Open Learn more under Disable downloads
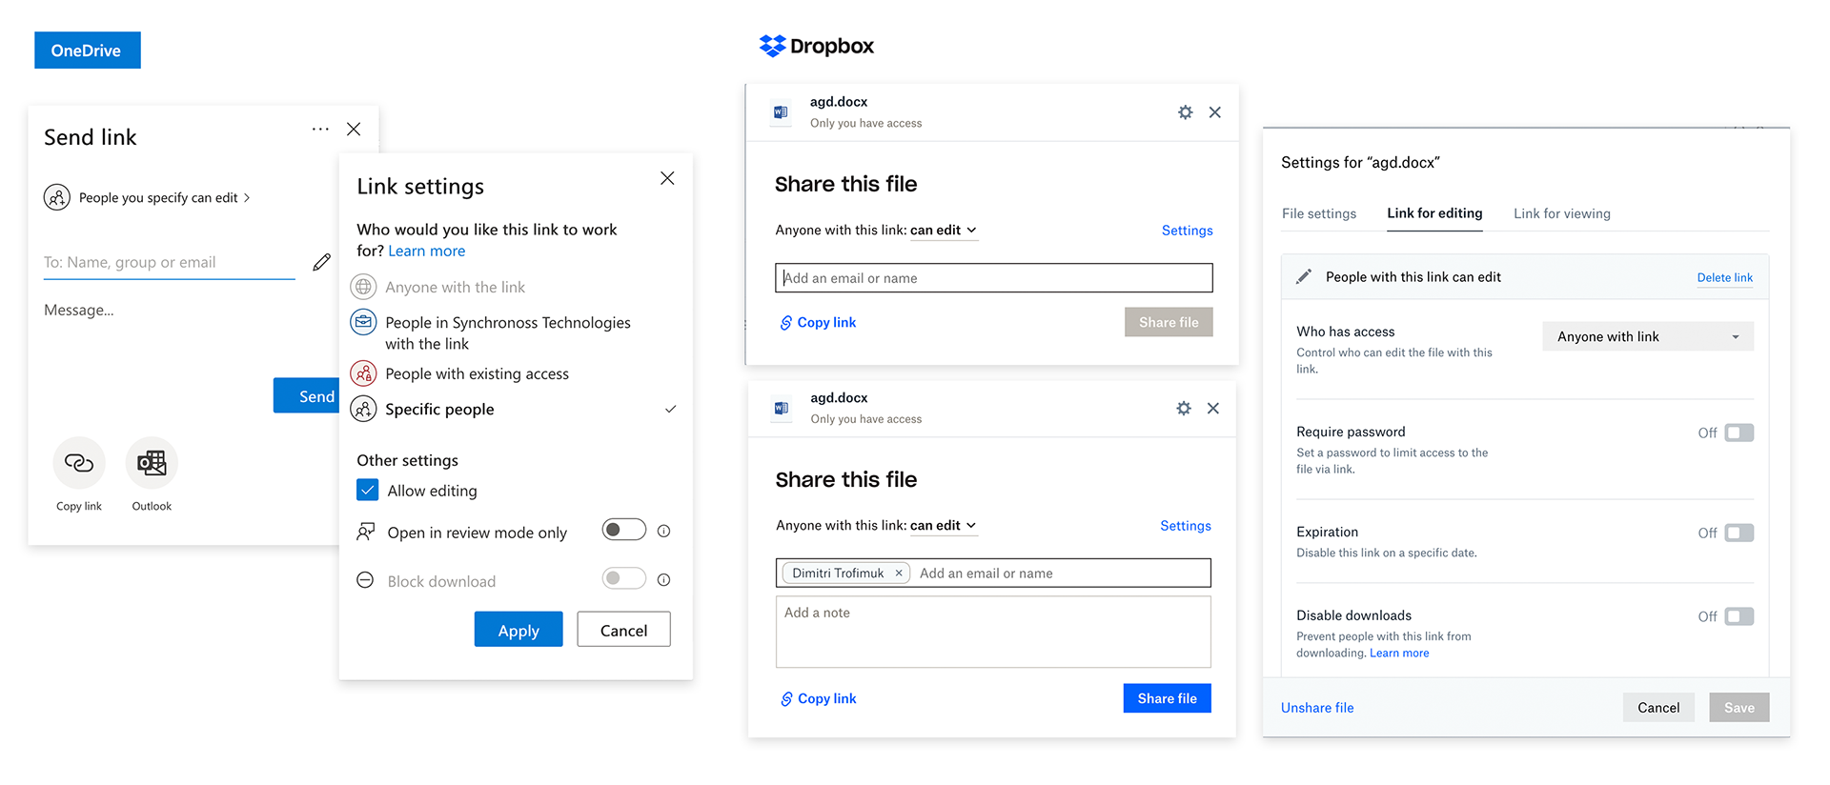The width and height of the screenshot is (1830, 785). coord(1399,653)
